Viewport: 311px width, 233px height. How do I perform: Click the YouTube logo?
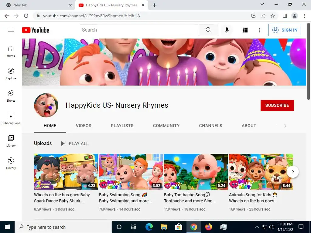[x=36, y=30]
